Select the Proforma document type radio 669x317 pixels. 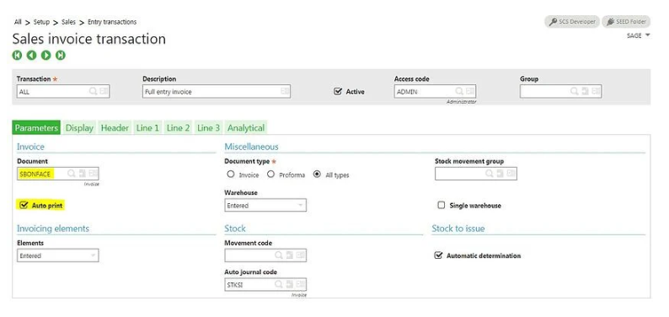tap(270, 174)
